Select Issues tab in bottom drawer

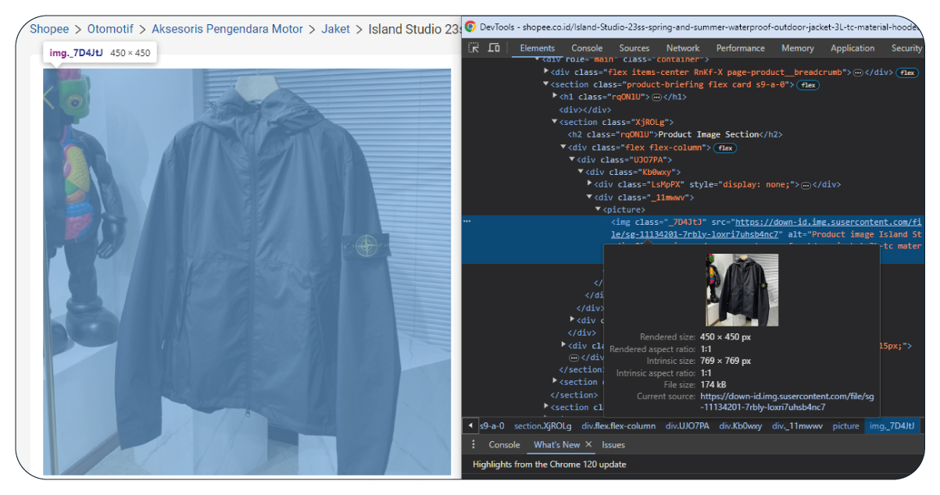[x=613, y=444]
